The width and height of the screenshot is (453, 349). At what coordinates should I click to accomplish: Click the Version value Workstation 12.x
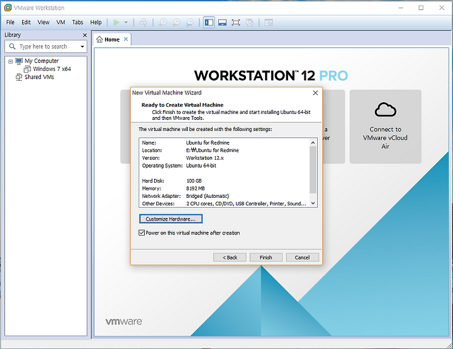coord(205,158)
